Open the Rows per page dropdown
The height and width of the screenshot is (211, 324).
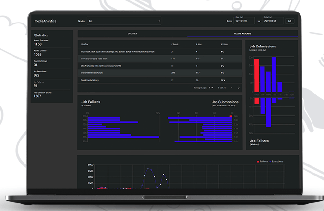tap(211, 88)
